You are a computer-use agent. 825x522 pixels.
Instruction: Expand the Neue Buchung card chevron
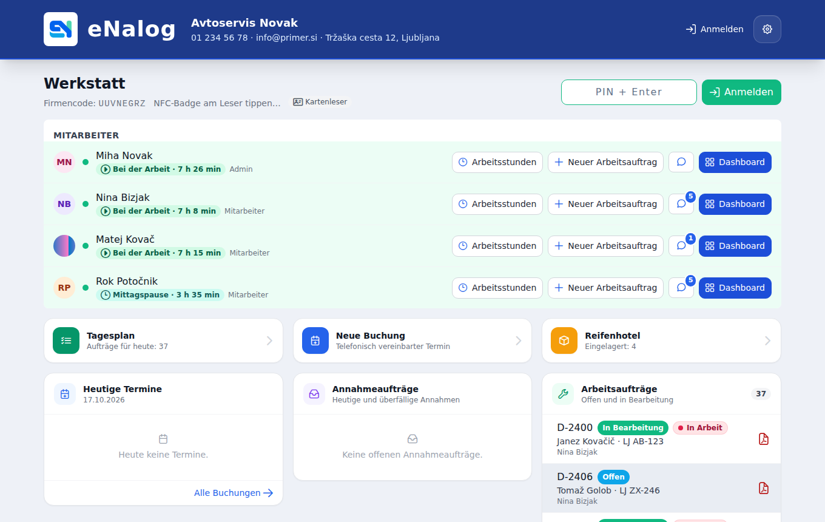pos(519,341)
